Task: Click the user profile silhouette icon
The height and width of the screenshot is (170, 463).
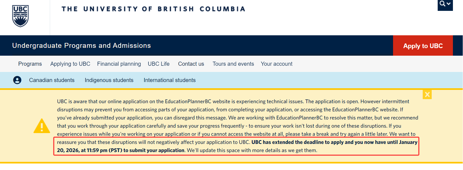Action: click(x=17, y=80)
